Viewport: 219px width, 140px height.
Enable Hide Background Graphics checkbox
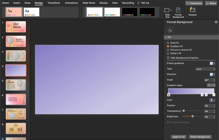168,58
